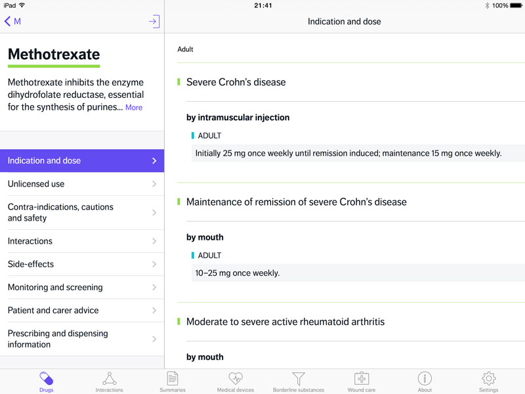Open the Drugs tab pill icon
The image size is (525, 394).
click(46, 379)
